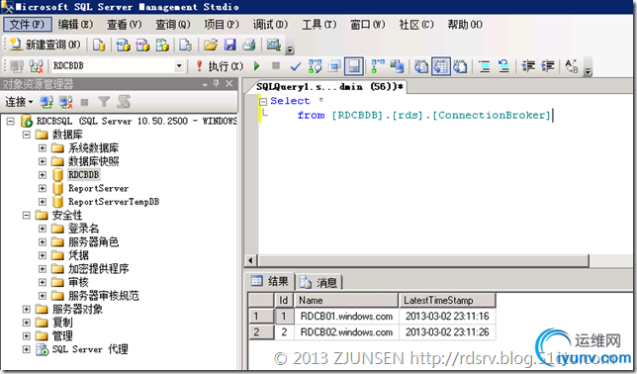This screenshot has height=374, width=637.
Task: Start debugging with the green play icon
Action: point(256,66)
